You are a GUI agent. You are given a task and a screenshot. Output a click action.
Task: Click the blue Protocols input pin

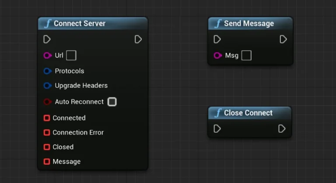(47, 71)
